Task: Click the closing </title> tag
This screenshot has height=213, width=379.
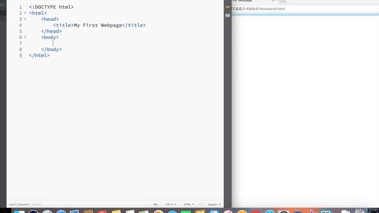Action: pyautogui.click(x=134, y=25)
